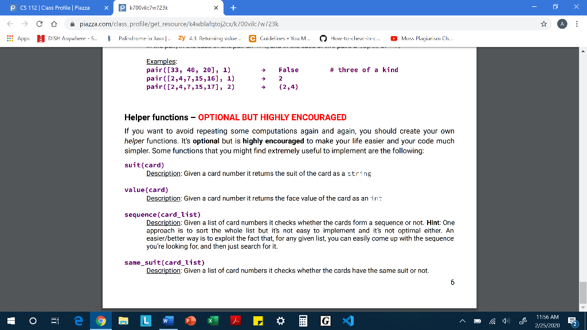Click the suit(card) function name
Image resolution: width=587 pixels, height=330 pixels.
(x=144, y=165)
